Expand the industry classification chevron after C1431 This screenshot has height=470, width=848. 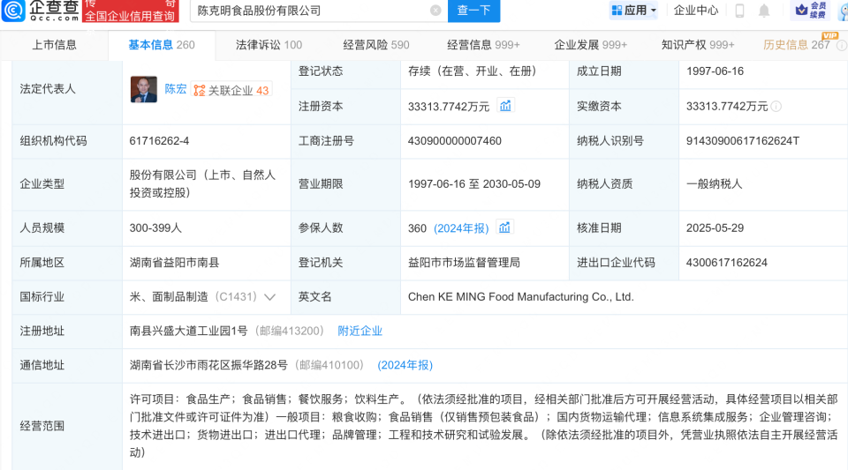coord(269,297)
